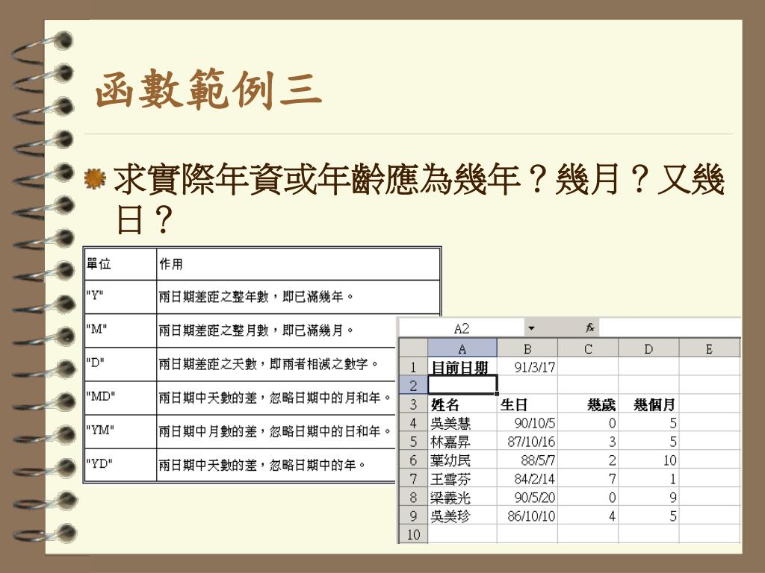Click the 生日 header cell
This screenshot has height=573, width=765.
(x=527, y=404)
